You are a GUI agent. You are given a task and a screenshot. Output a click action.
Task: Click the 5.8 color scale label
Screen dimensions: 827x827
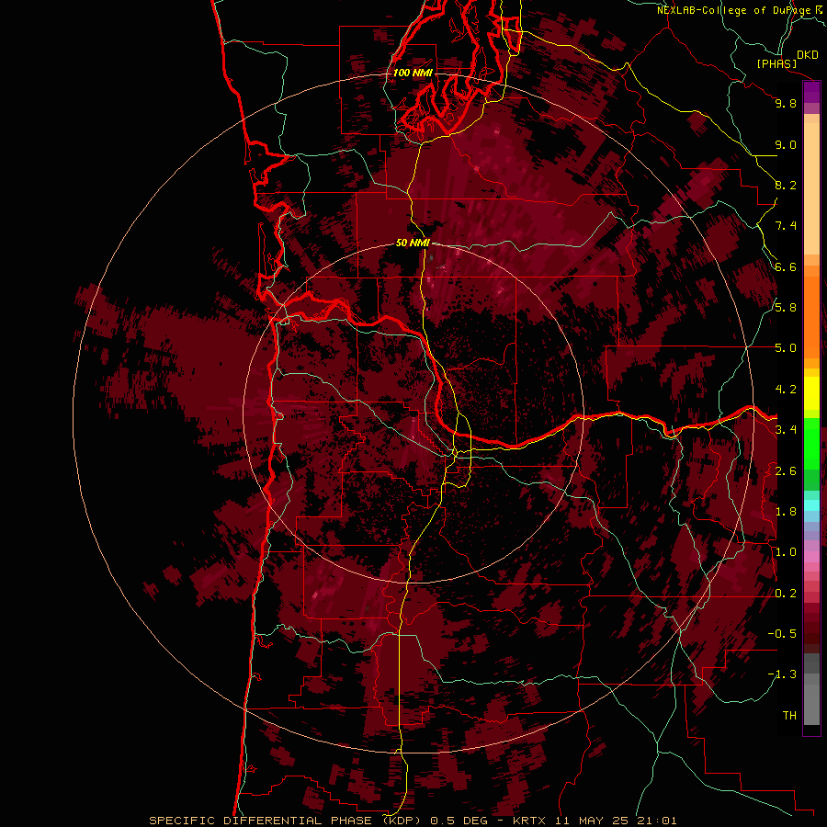(786, 308)
